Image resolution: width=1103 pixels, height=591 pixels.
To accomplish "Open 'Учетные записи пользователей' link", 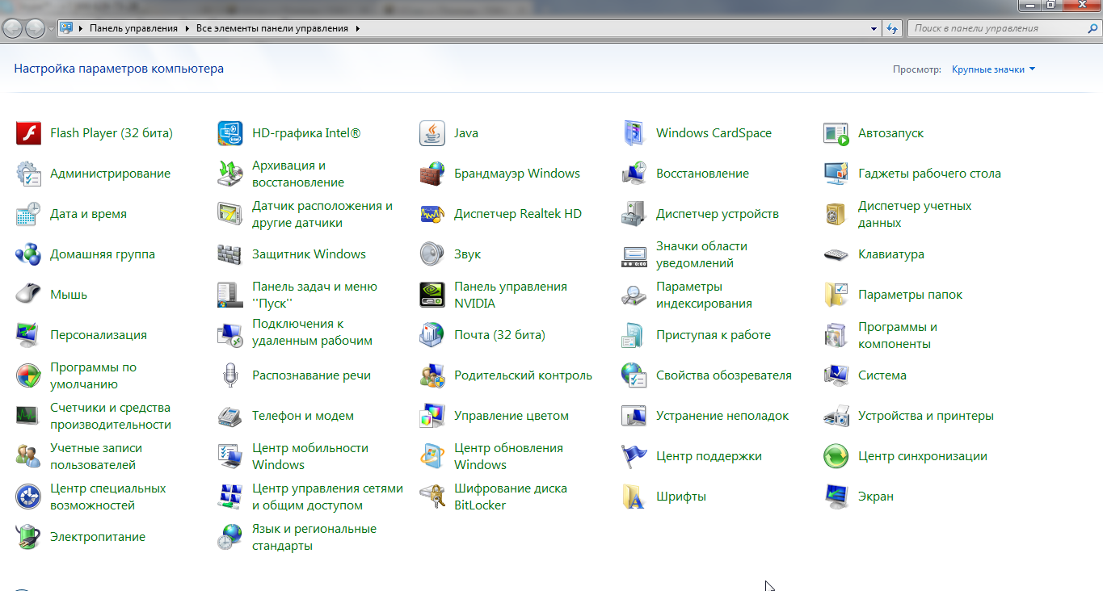I will click(96, 456).
